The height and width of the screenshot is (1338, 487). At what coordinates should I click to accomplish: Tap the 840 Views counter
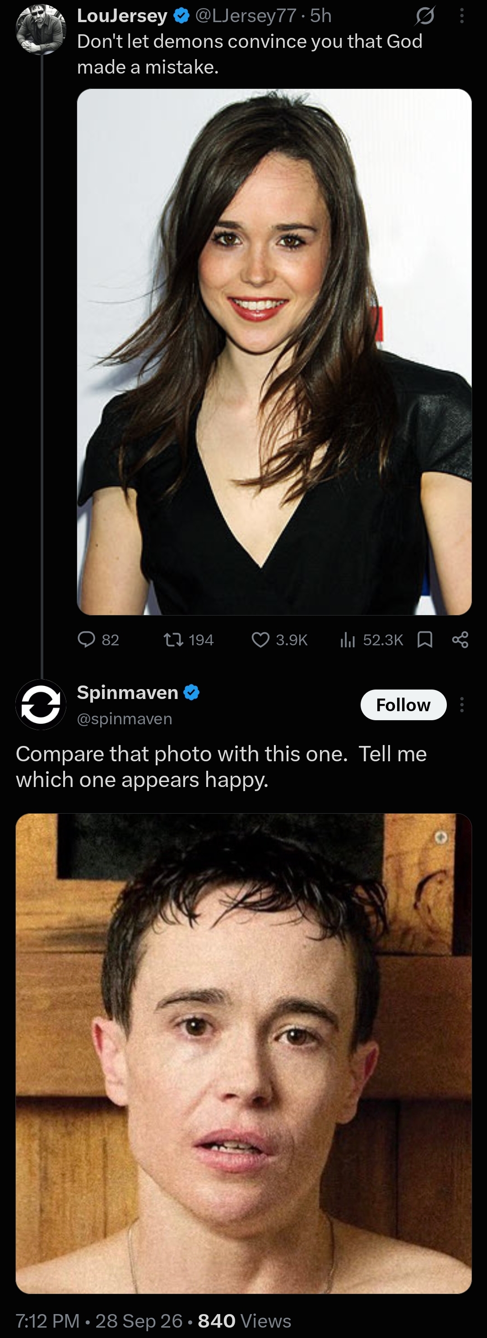pos(245,1320)
